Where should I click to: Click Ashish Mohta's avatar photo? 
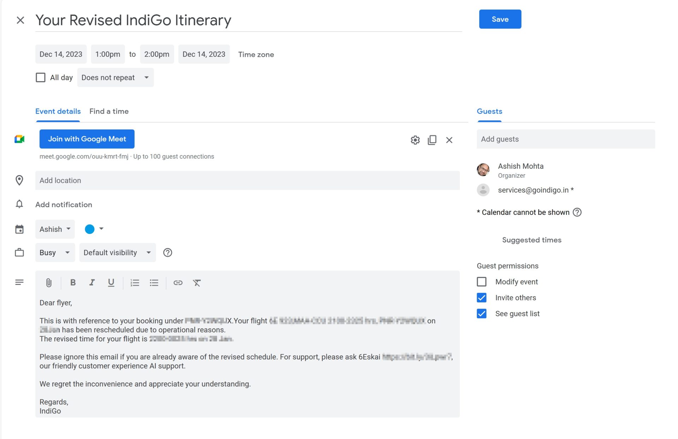483,170
